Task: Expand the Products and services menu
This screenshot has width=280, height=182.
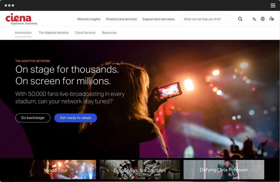Action: point(121,19)
